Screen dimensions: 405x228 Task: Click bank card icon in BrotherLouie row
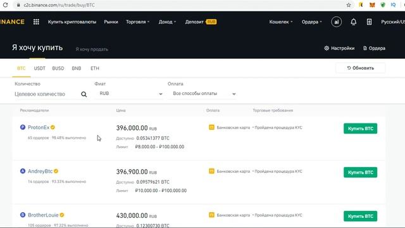click(x=211, y=215)
